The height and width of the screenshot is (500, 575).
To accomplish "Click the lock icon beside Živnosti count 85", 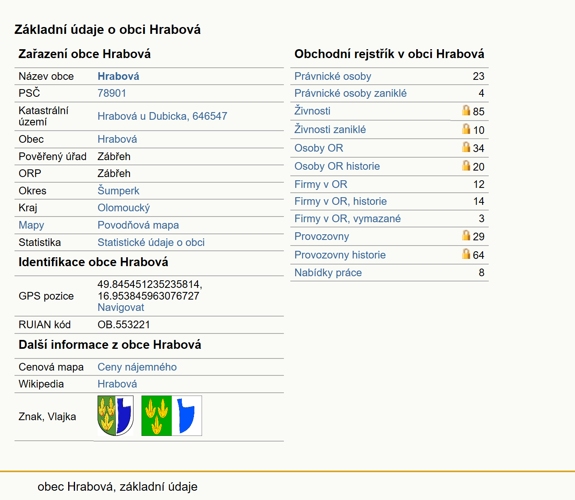I will click(466, 110).
